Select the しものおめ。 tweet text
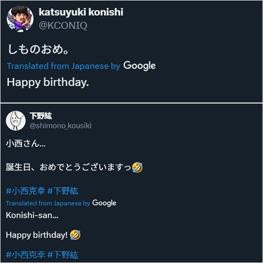Image resolution: width=263 pixels, height=263 pixels. 38,50
